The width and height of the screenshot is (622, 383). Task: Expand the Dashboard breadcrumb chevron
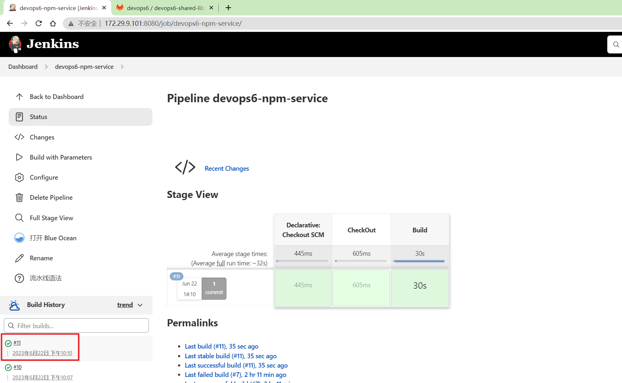(x=46, y=67)
